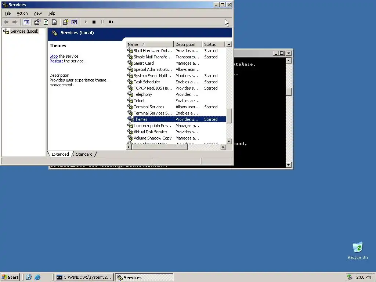Open the File menu
This screenshot has width=376, height=282.
click(x=8, y=13)
